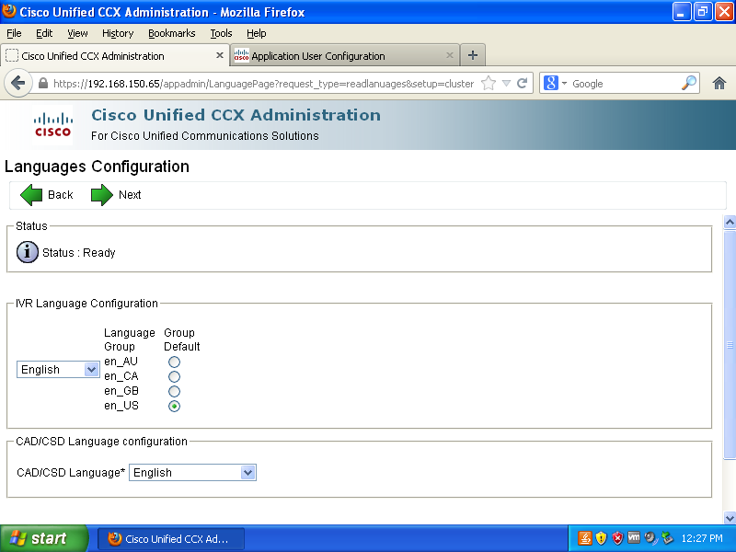The width and height of the screenshot is (736, 552).
Task: Restore down the Firefox window
Action: tap(702, 12)
